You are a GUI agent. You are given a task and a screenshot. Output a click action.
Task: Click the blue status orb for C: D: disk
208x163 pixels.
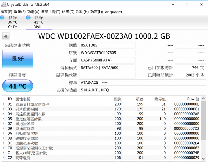tap(2, 18)
